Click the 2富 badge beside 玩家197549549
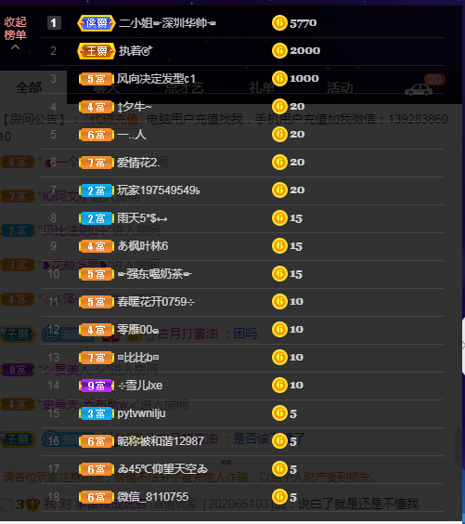This screenshot has height=524, width=465. [97, 190]
